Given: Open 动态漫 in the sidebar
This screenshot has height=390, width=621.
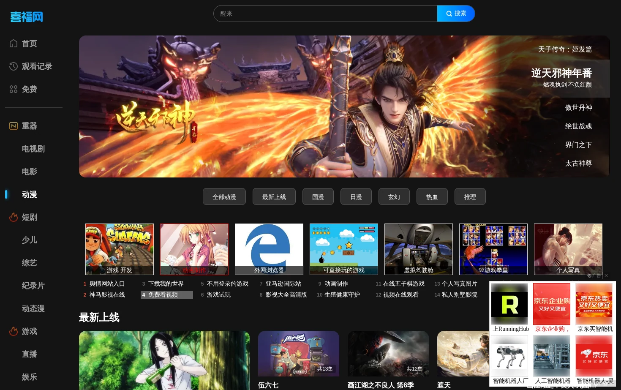Looking at the screenshot, I should (33, 308).
